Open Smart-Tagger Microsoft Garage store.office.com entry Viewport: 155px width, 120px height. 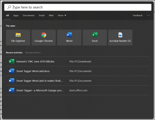click(39, 90)
